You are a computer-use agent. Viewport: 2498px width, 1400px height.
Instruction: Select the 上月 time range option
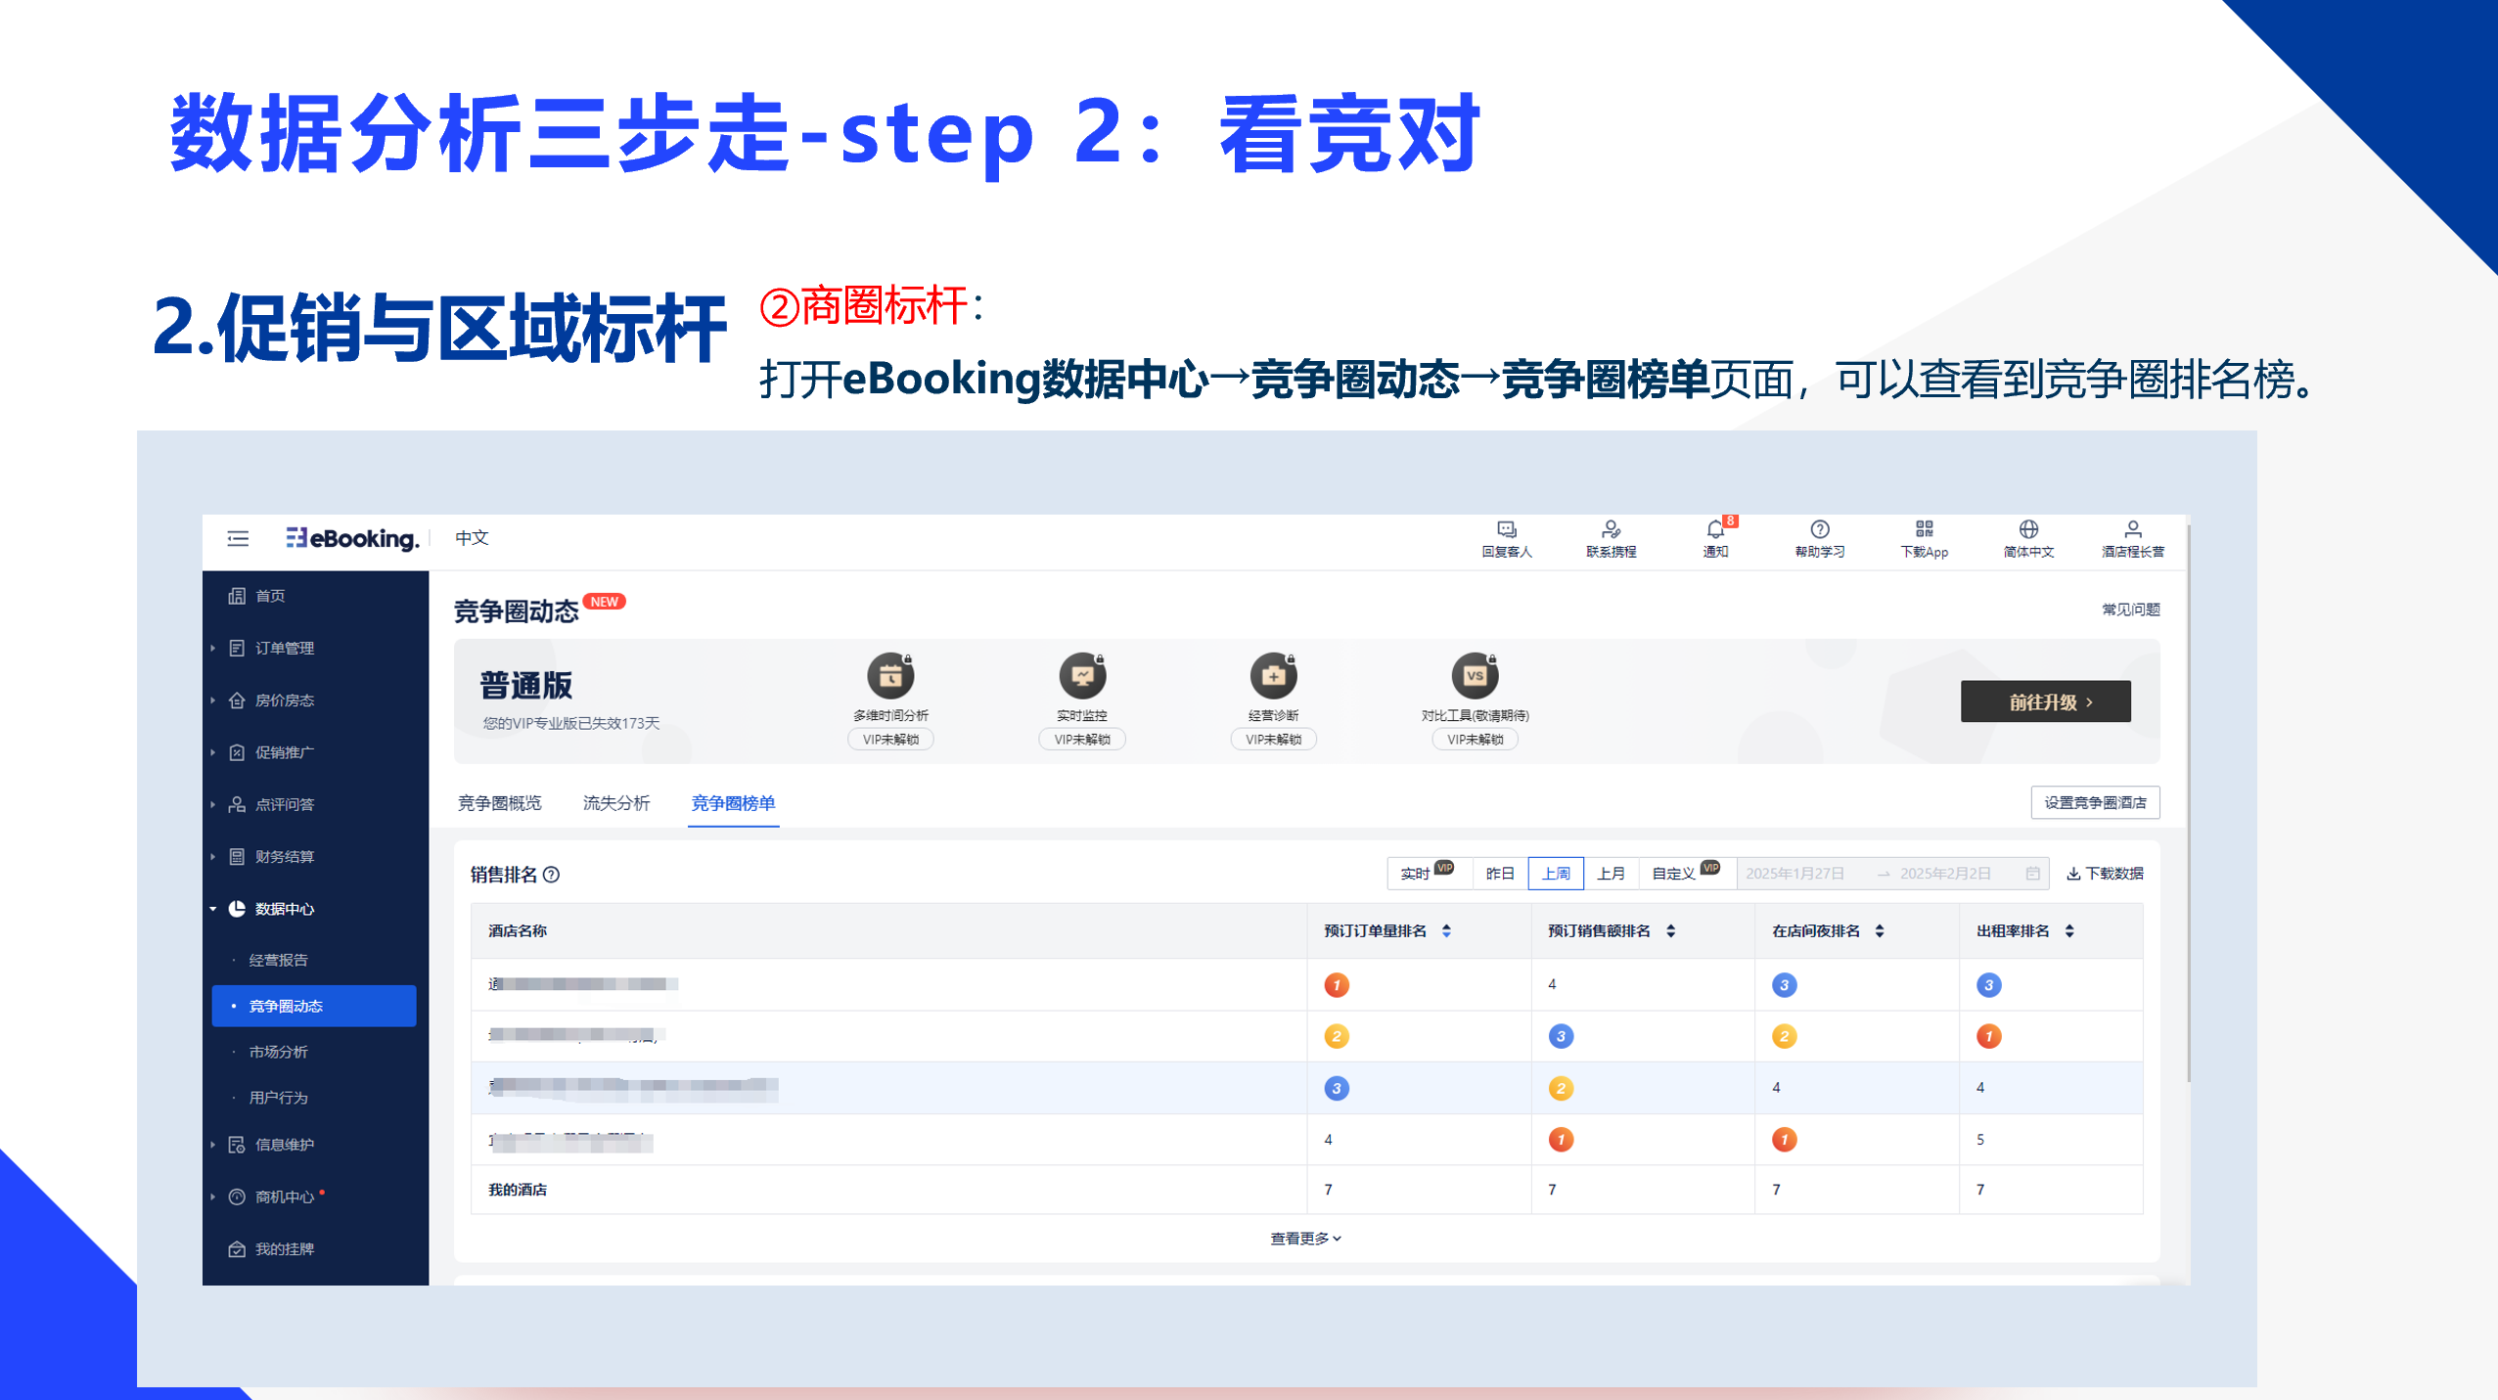1611,873
